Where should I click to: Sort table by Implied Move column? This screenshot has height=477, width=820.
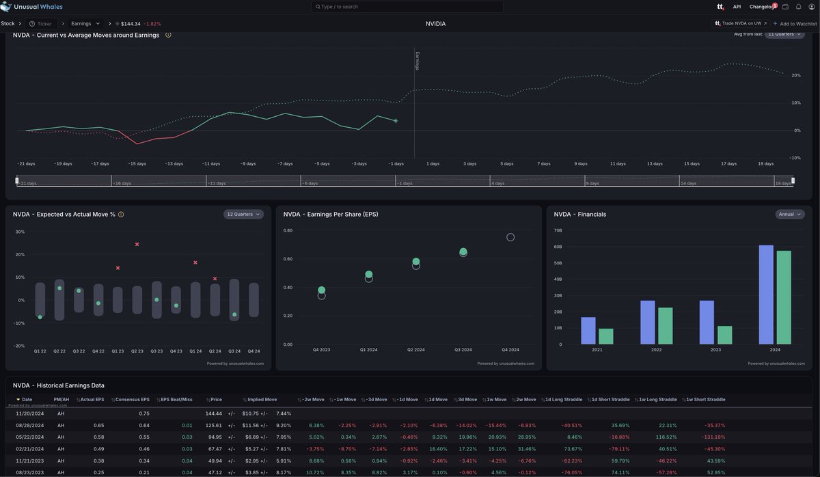point(260,399)
